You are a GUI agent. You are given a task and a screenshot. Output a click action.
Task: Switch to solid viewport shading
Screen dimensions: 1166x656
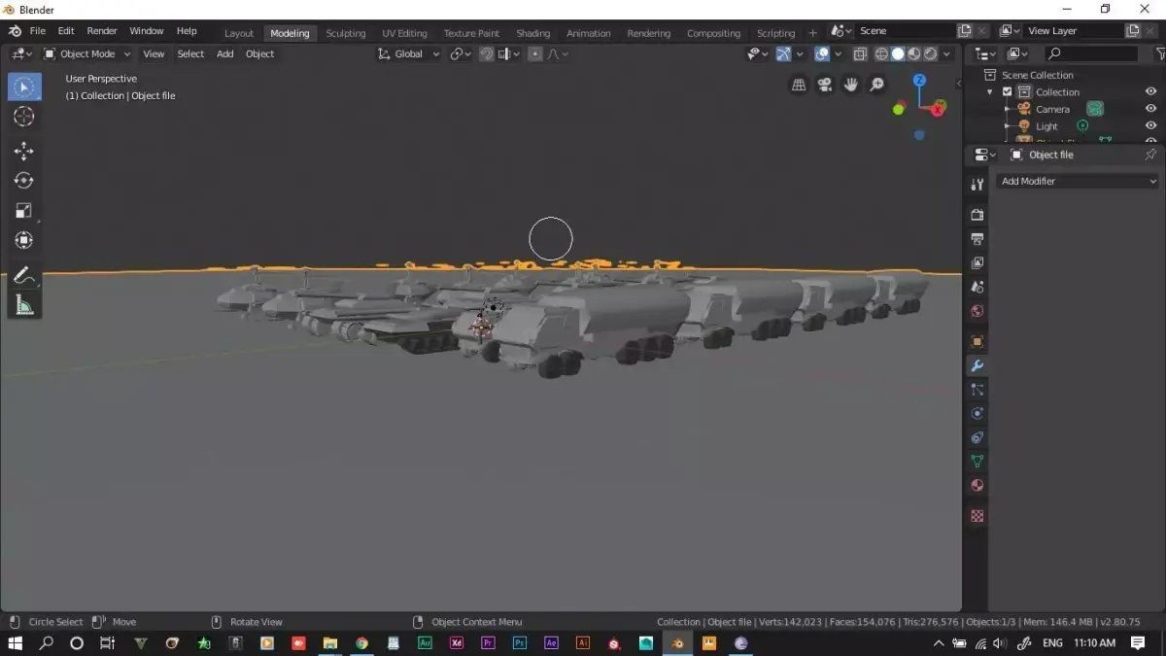pos(898,54)
